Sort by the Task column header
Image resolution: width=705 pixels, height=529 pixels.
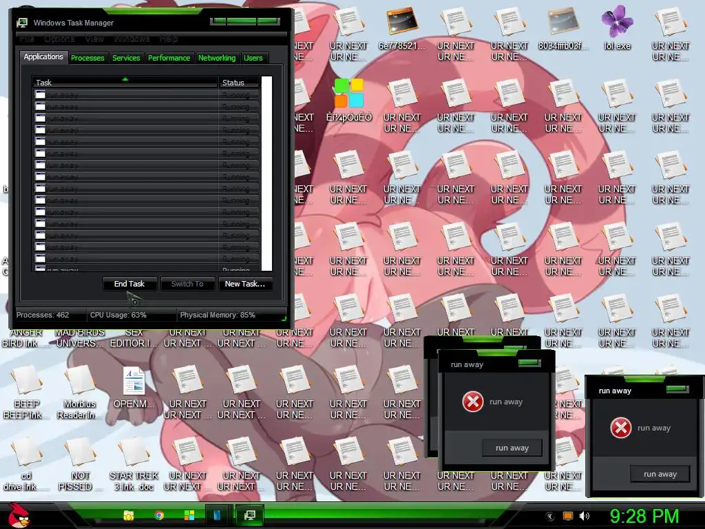(125, 83)
